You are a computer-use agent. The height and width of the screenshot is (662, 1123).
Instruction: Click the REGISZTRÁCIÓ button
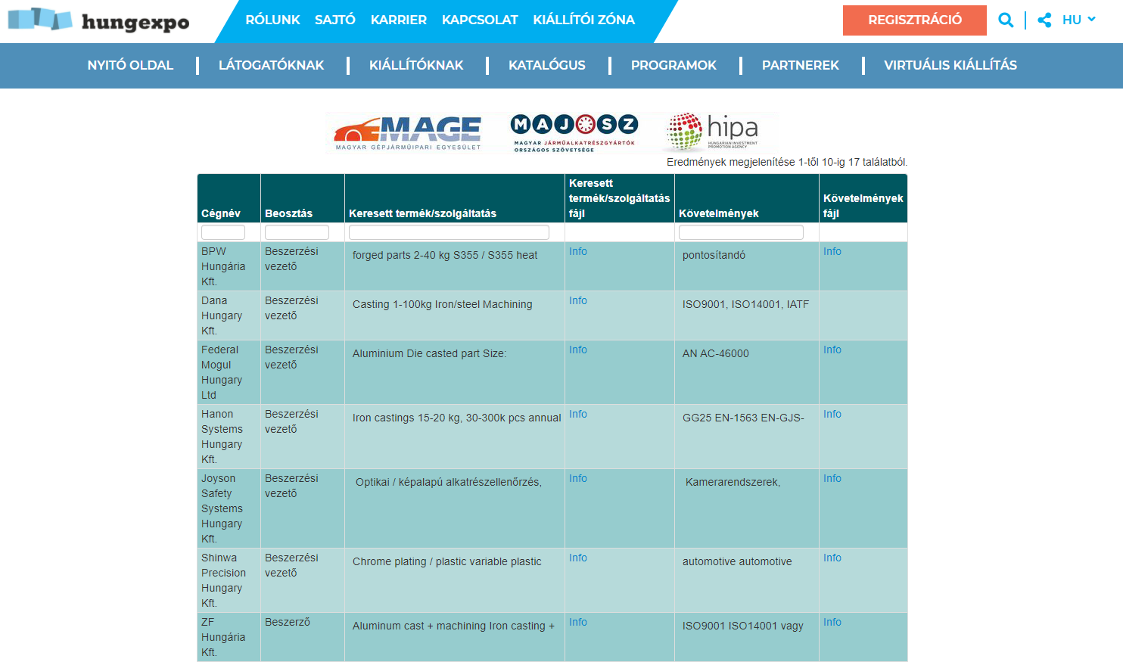click(915, 20)
